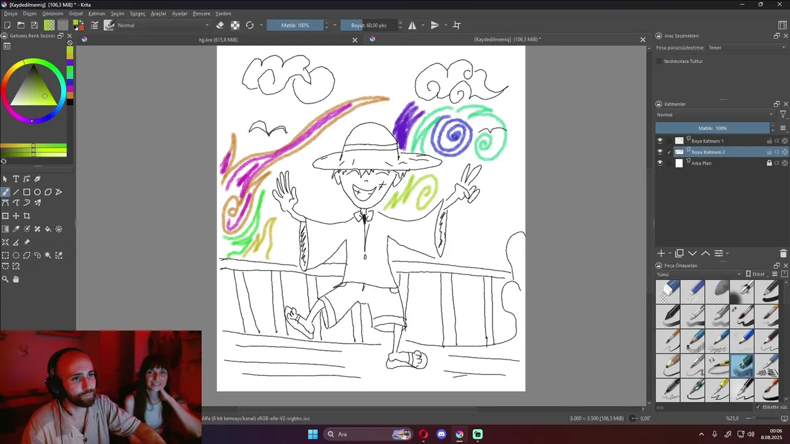Close the hjj.kra document tab
790x444 pixels.
coord(355,40)
